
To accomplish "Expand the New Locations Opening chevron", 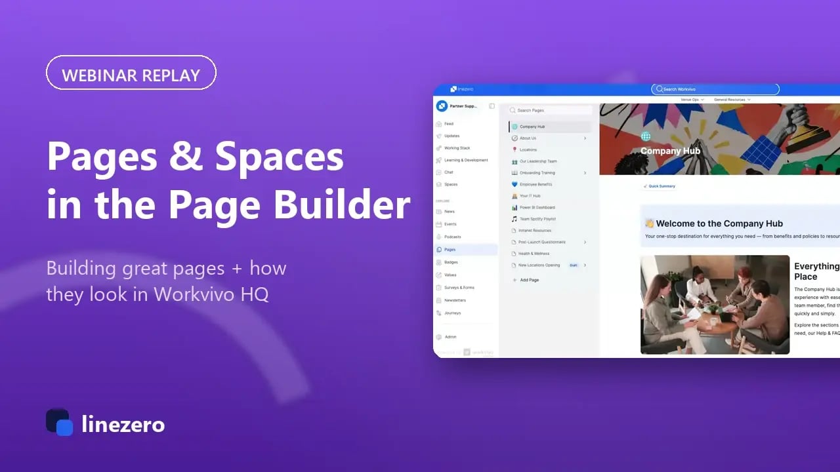I will click(585, 265).
